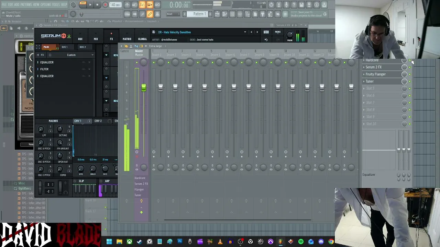Open Serum preset dropdown arrow
The image size is (440, 247).
point(245,32)
